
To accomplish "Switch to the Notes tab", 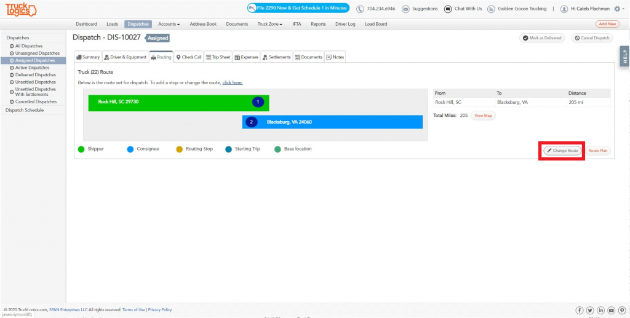I will 335,57.
